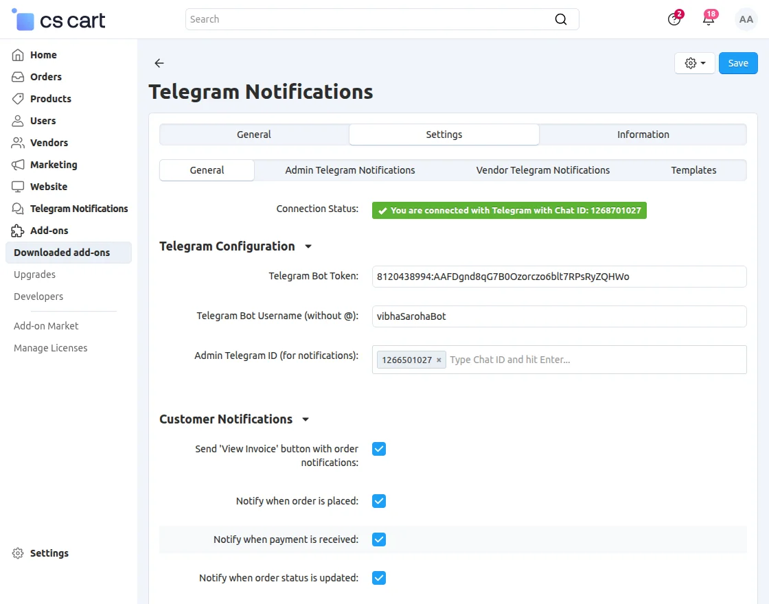Switch to the Settings tab

pos(444,135)
